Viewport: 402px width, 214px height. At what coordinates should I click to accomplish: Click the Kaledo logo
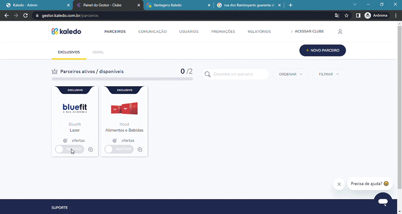[66, 32]
